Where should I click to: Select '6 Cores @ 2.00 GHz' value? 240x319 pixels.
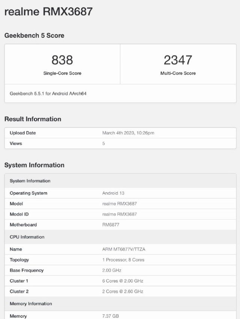123,281
